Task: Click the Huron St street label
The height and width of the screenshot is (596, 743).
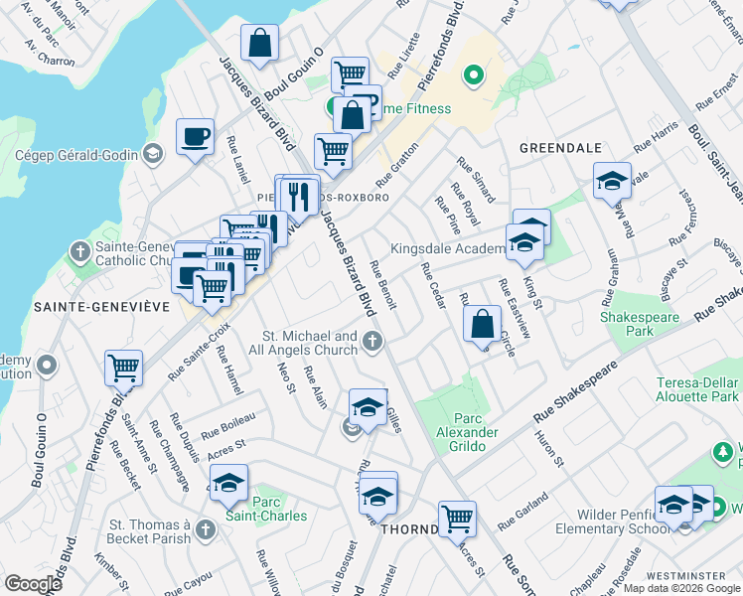Action: coord(549,449)
